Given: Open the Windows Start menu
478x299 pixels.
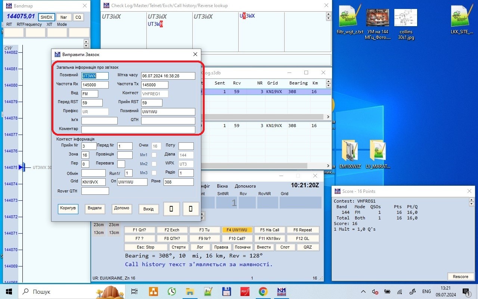Looking at the screenshot, I should point(9,292).
